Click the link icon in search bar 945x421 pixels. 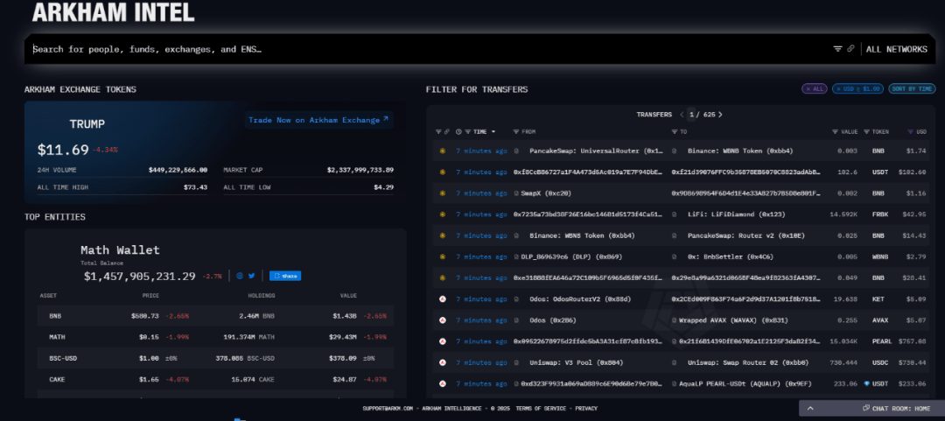coord(851,49)
